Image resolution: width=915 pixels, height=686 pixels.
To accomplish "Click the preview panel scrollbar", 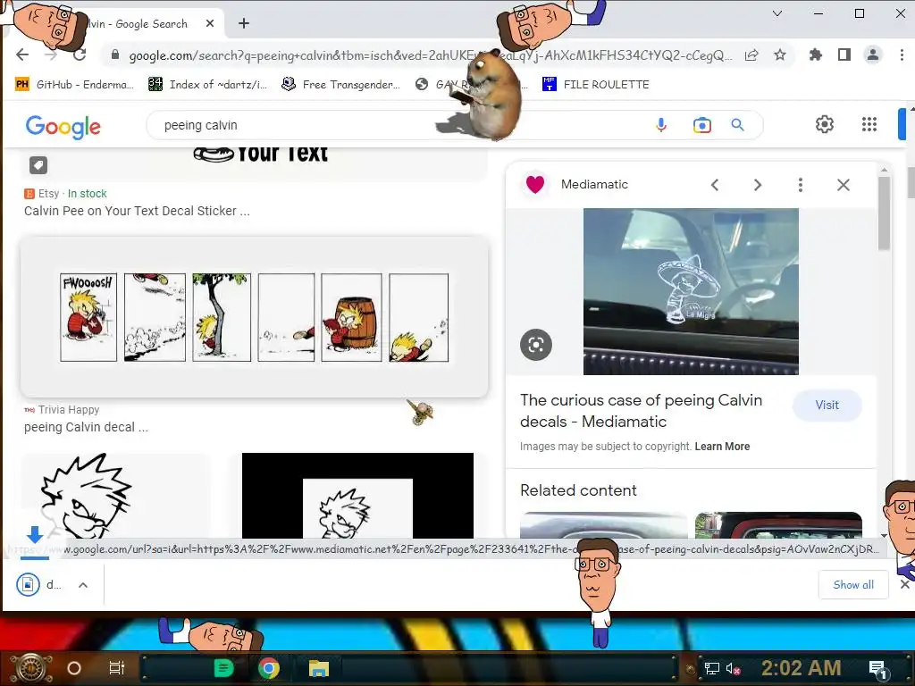I will pos(884,213).
